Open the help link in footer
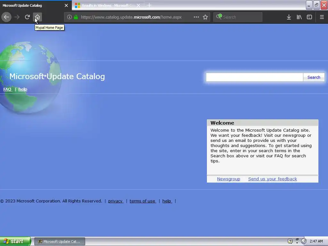The width and height of the screenshot is (328, 246). pos(167,201)
